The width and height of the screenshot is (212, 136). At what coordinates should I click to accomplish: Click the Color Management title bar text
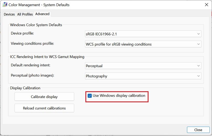click(39, 5)
